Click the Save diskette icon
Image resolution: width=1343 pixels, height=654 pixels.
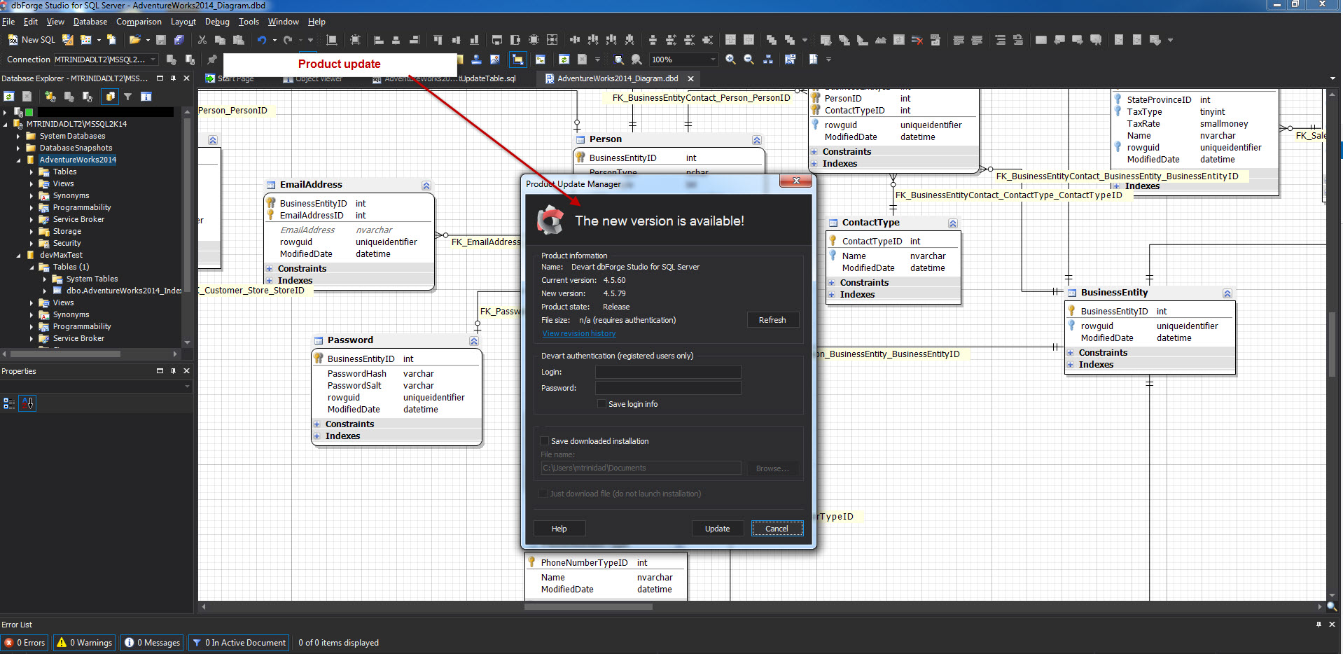(x=161, y=40)
